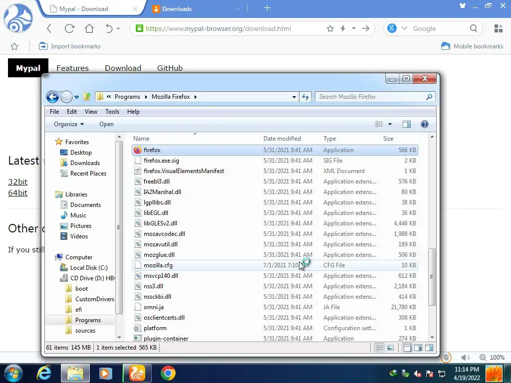Click the navigation pane scrollbar down arrow
Viewport: 511px width, 383px height.
[119, 338]
